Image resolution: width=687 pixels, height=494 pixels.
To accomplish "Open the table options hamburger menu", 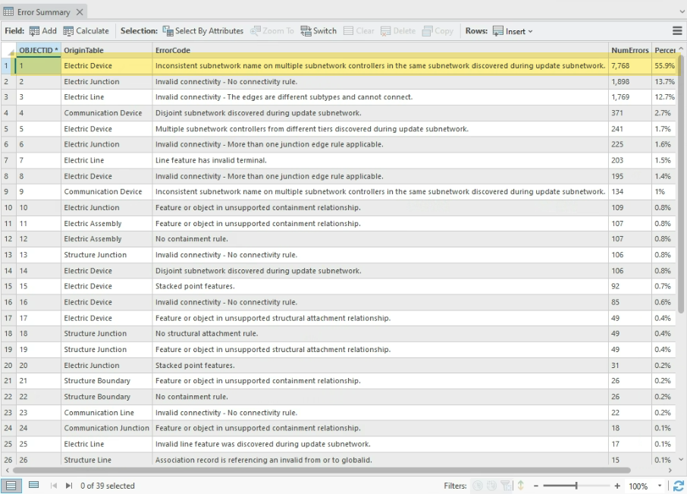I will click(678, 31).
